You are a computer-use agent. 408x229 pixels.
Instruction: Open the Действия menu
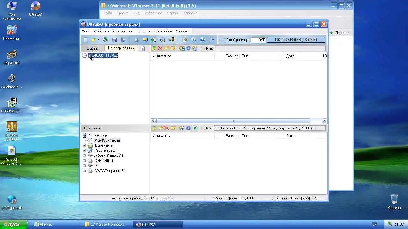(x=102, y=31)
